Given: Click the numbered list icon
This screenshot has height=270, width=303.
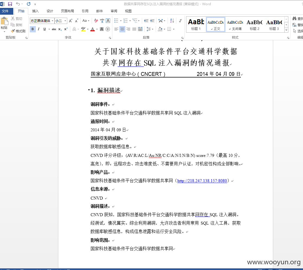Looking at the screenshot, I should click(x=126, y=21).
